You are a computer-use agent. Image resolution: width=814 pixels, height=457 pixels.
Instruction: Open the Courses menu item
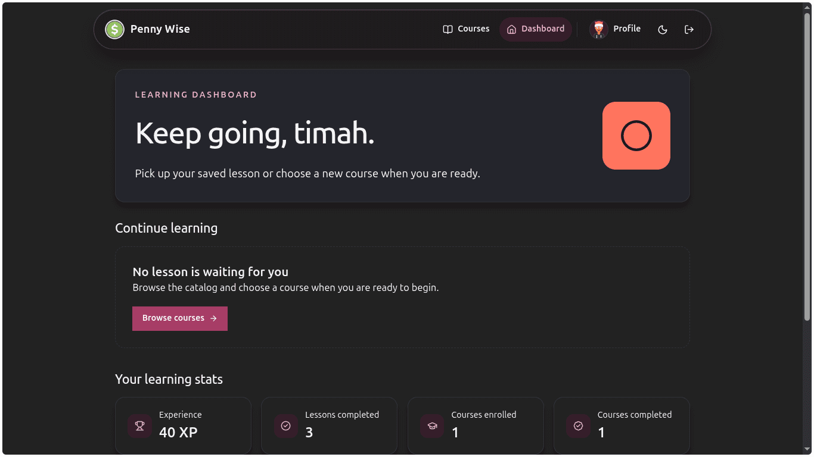pyautogui.click(x=466, y=29)
